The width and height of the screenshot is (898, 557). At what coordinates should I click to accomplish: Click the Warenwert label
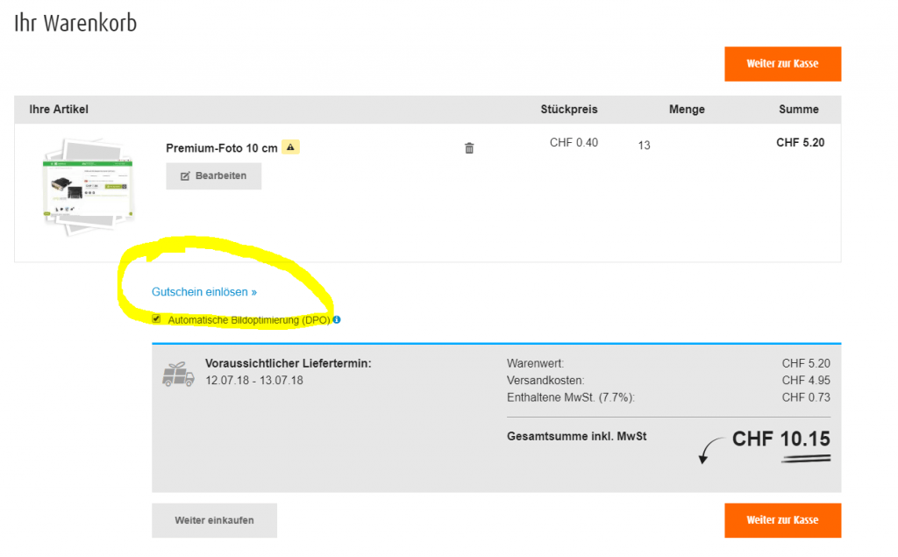click(535, 363)
